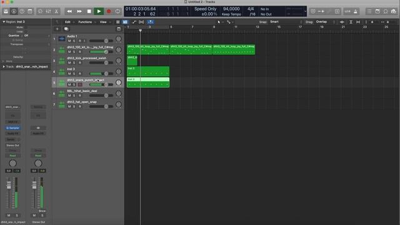Click the Audio 1 waveform track icon

pos(62,39)
